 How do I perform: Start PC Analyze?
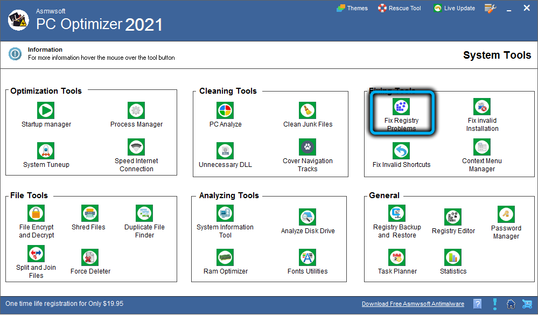[x=225, y=110]
